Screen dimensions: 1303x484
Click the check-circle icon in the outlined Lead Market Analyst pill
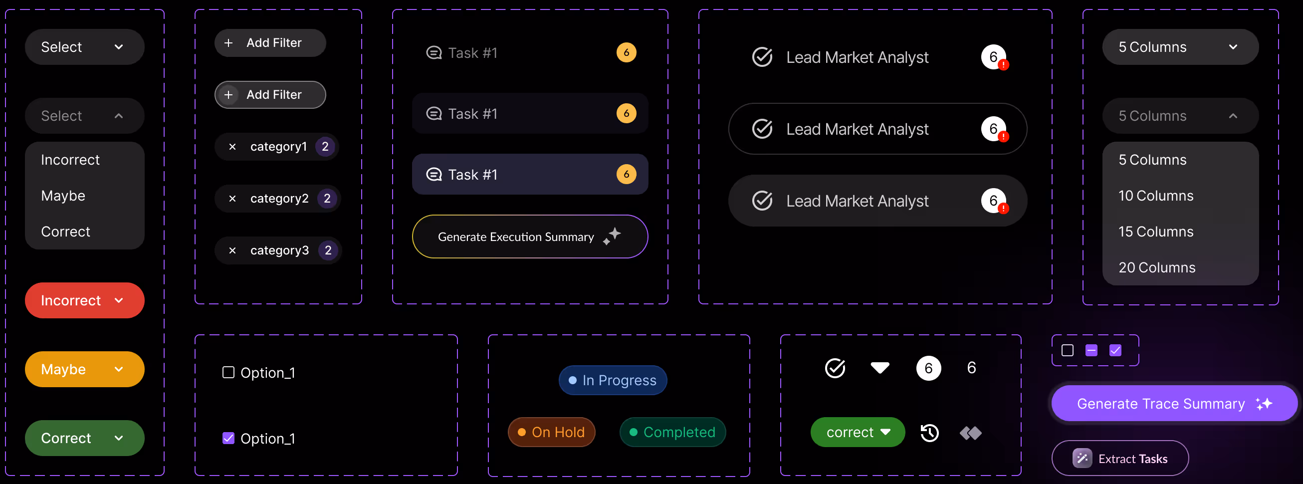click(762, 129)
